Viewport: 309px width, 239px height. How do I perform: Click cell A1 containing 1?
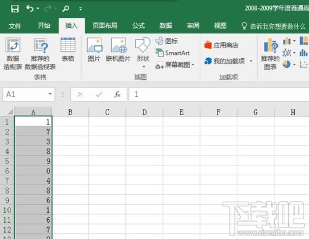(x=33, y=122)
